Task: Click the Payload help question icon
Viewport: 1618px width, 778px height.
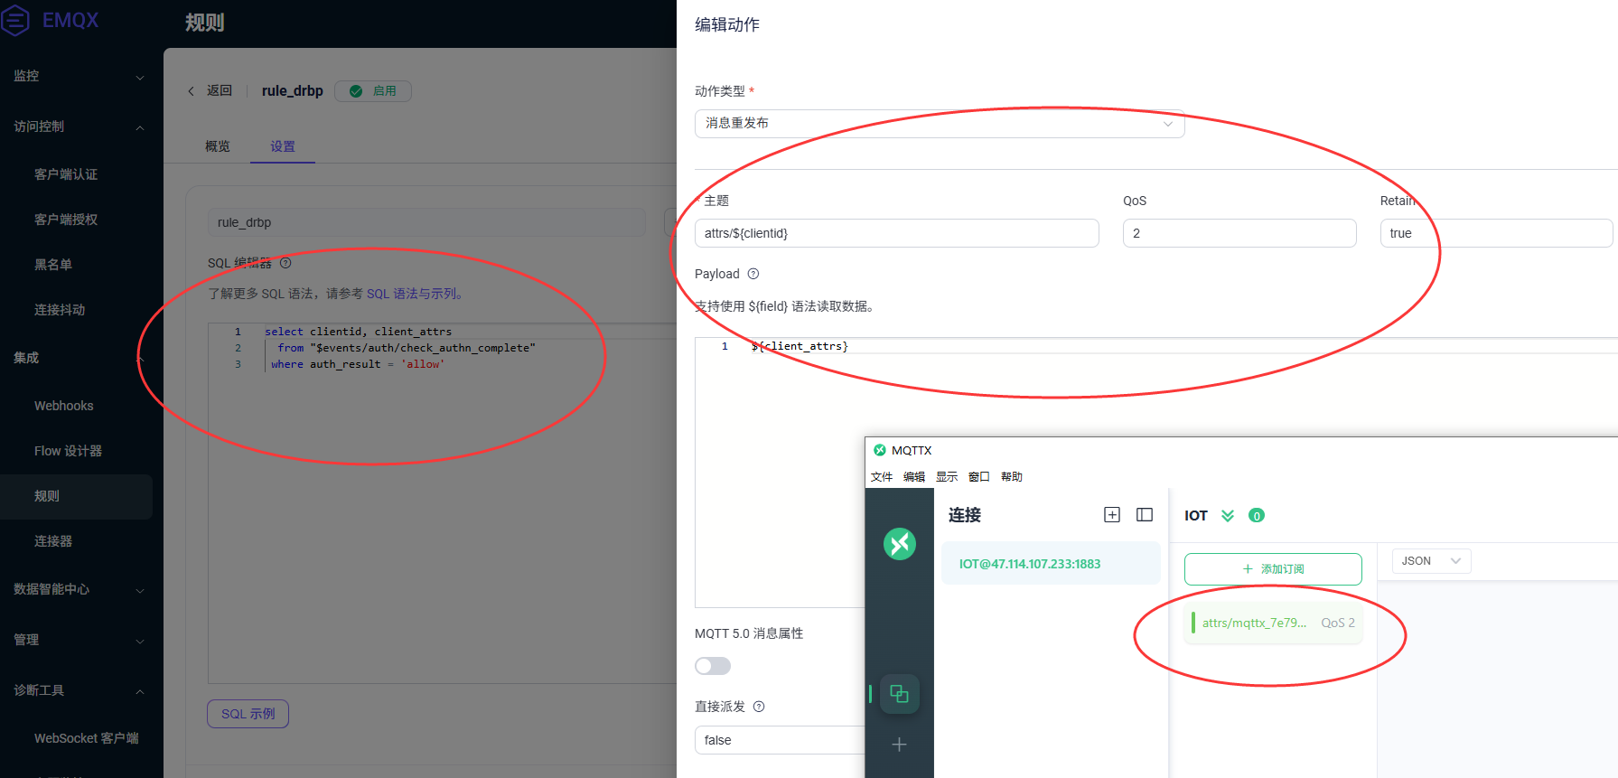Action: pyautogui.click(x=753, y=274)
